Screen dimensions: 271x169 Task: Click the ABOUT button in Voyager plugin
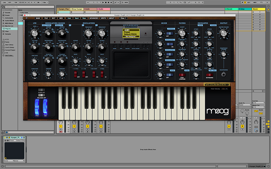point(111,18)
